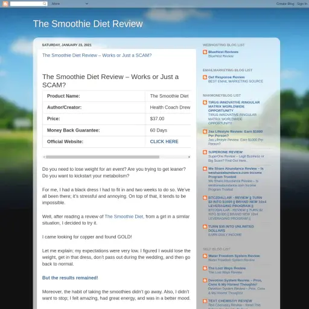Open the post title link 'Works or Just a SCAM?'
Screen dimensions: 309x309
(x=97, y=56)
